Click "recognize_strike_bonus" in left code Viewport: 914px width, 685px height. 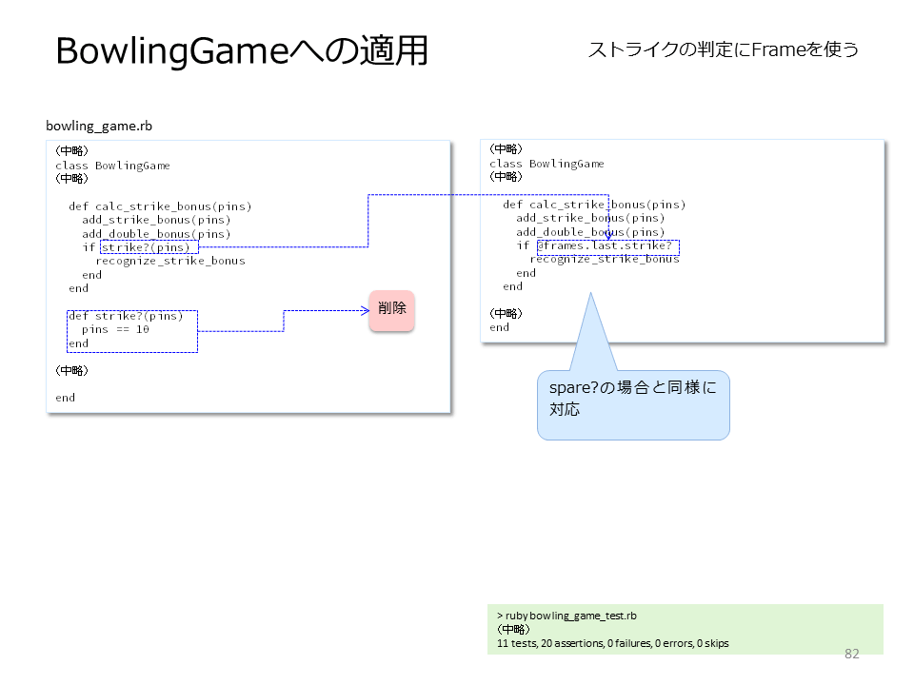[170, 261]
